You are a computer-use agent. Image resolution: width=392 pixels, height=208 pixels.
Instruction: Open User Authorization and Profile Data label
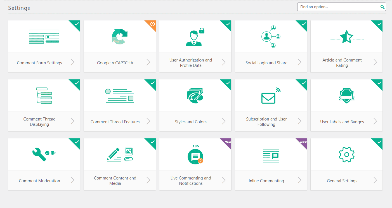tap(191, 63)
